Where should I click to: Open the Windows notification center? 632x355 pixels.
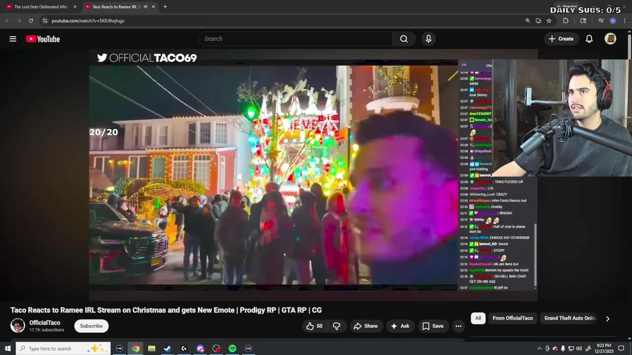pos(621,349)
